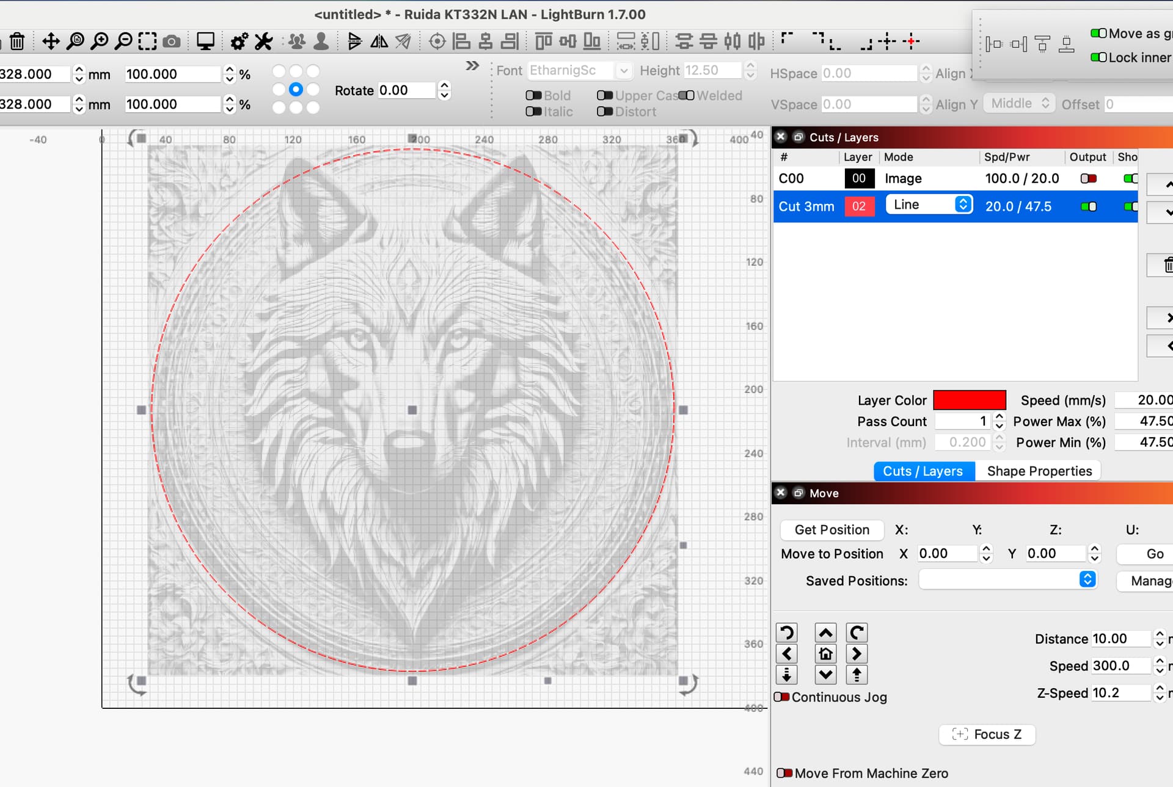Click the Power Max (%) input field
Viewport: 1173px width, 787px height.
(1144, 421)
